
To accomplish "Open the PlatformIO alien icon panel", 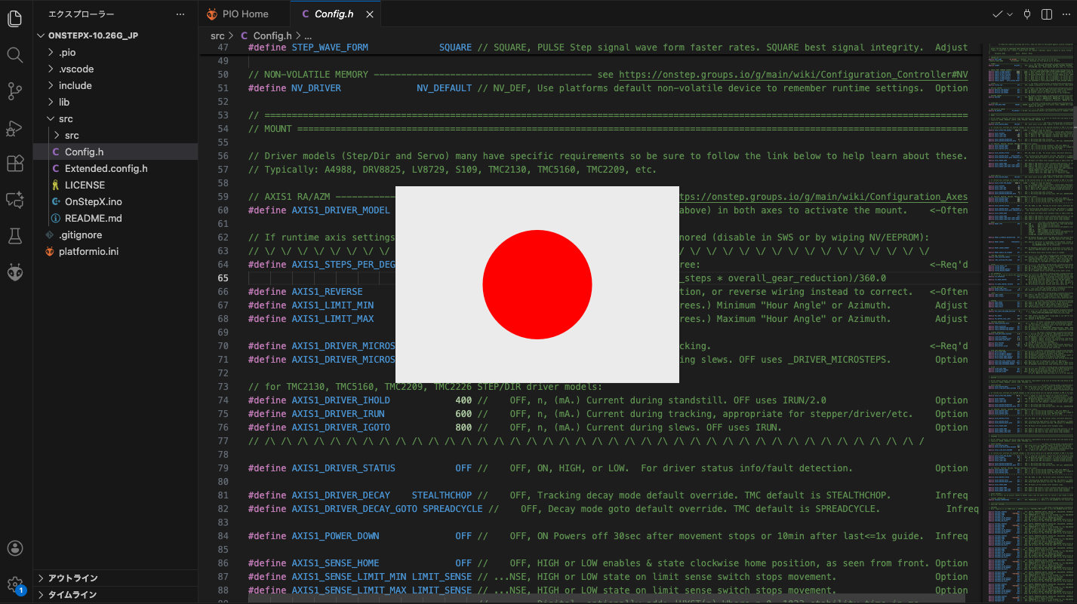I will click(x=15, y=272).
